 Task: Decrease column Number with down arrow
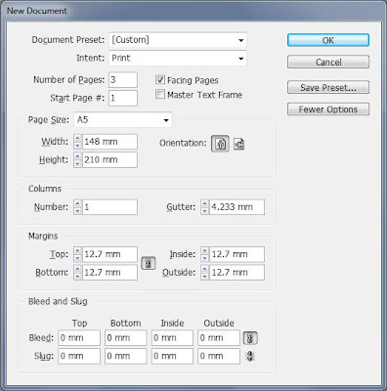pyautogui.click(x=77, y=211)
